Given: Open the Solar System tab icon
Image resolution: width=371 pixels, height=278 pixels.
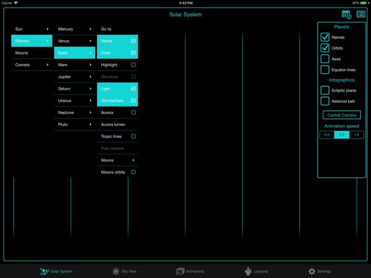Looking at the screenshot, I should point(44,271).
